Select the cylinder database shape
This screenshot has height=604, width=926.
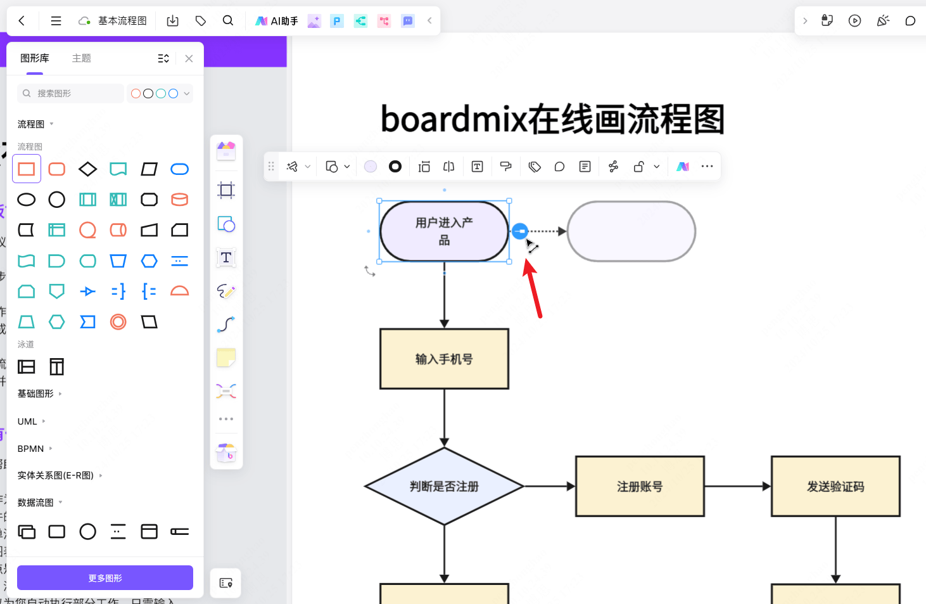point(180,200)
